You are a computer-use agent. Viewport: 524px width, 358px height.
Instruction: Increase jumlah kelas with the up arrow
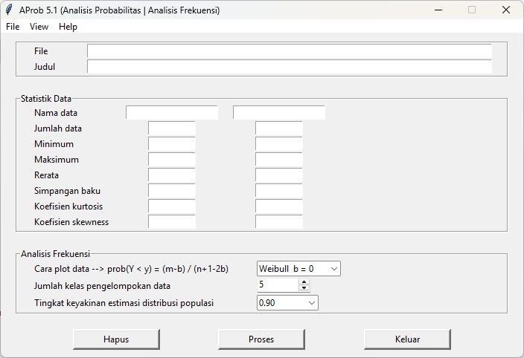(x=304, y=281)
